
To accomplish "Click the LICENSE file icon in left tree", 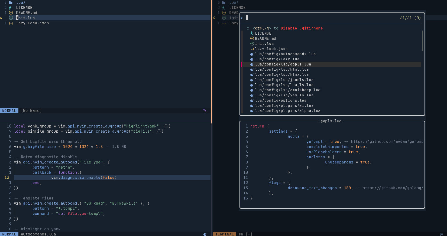I will coord(11,8).
